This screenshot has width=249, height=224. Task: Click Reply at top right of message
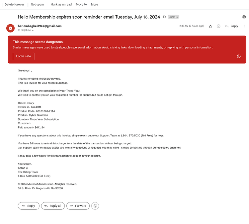pyautogui.click(x=232, y=26)
